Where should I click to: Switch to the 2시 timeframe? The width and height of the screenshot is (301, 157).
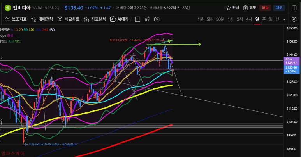(240, 19)
